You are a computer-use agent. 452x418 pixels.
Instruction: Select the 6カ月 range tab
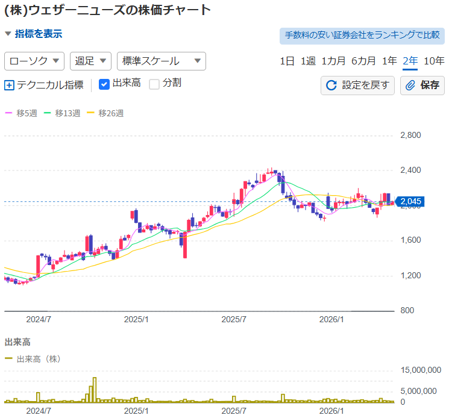(x=363, y=61)
